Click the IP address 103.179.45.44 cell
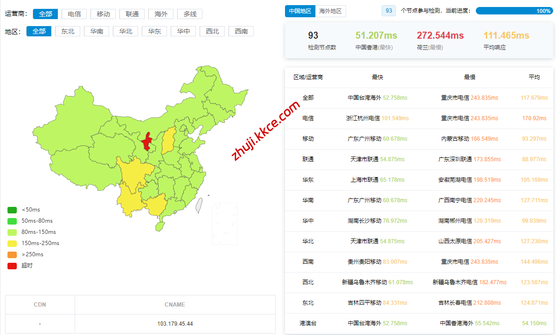 point(175,323)
